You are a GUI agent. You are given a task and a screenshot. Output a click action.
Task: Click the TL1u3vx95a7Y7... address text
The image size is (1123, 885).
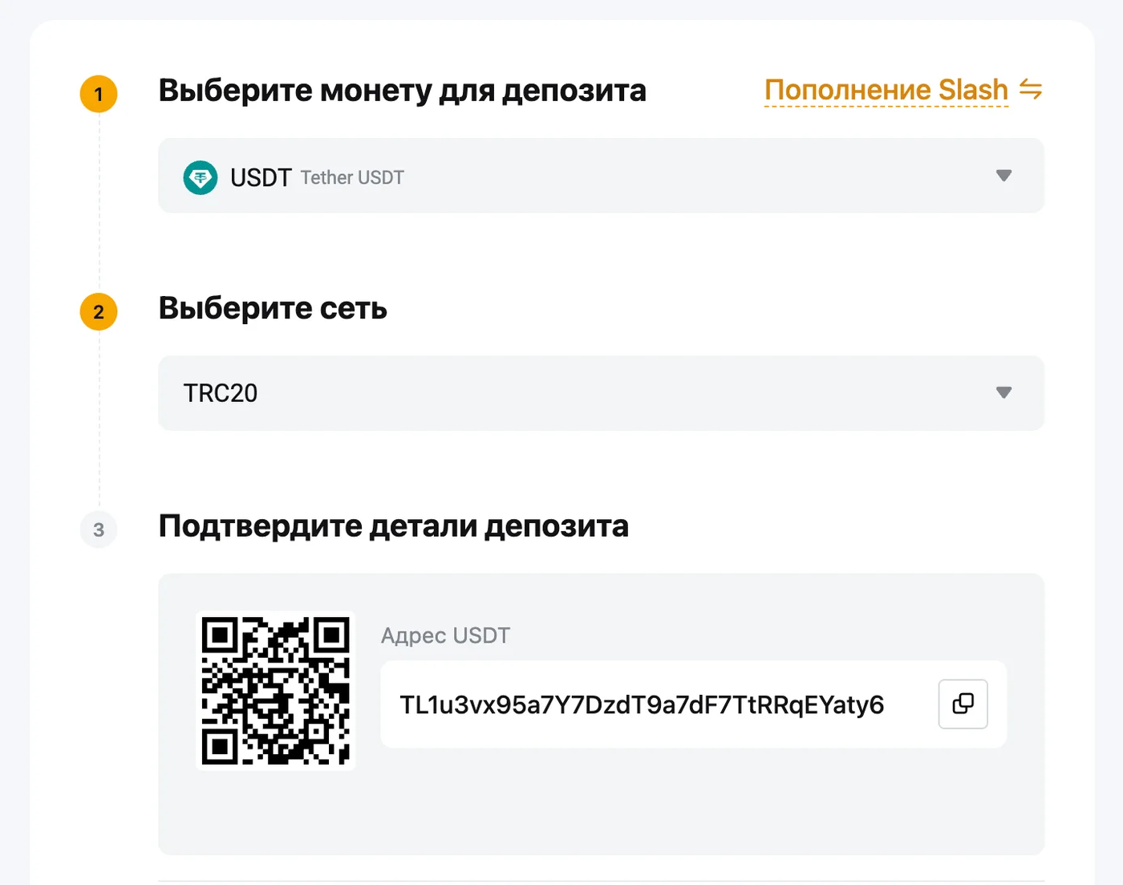coord(642,704)
